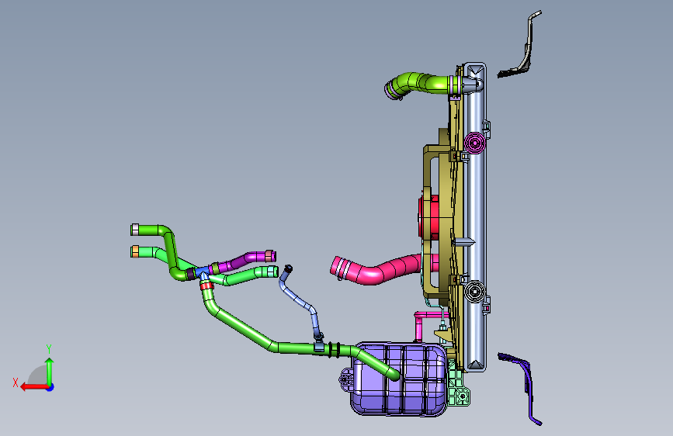Screen dimensions: 673x436
Task: Select the white end cap on upper-left hose
Action: (135, 230)
